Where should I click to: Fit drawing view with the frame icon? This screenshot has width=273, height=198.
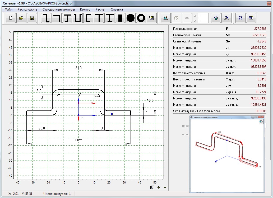[152, 187]
